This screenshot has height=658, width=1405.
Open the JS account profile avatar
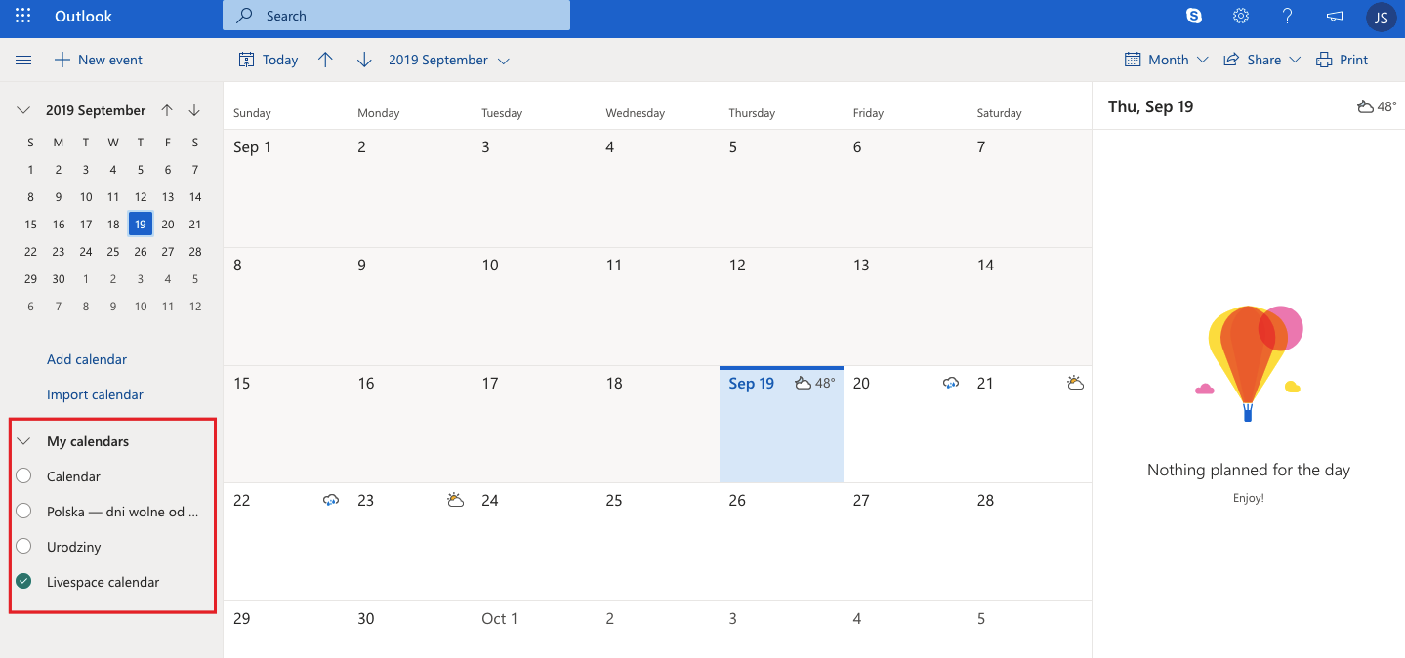coord(1381,17)
